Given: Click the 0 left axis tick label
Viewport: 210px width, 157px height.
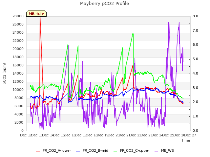Looking at the screenshot, I should click(22, 131).
